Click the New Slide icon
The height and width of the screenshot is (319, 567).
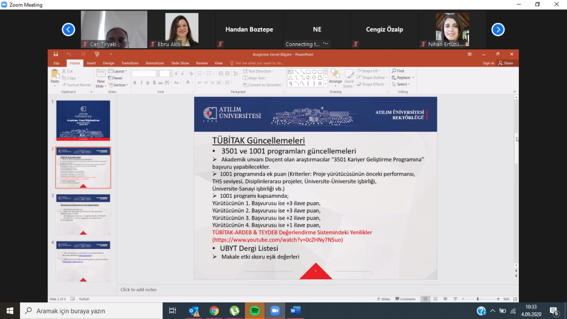[100, 75]
